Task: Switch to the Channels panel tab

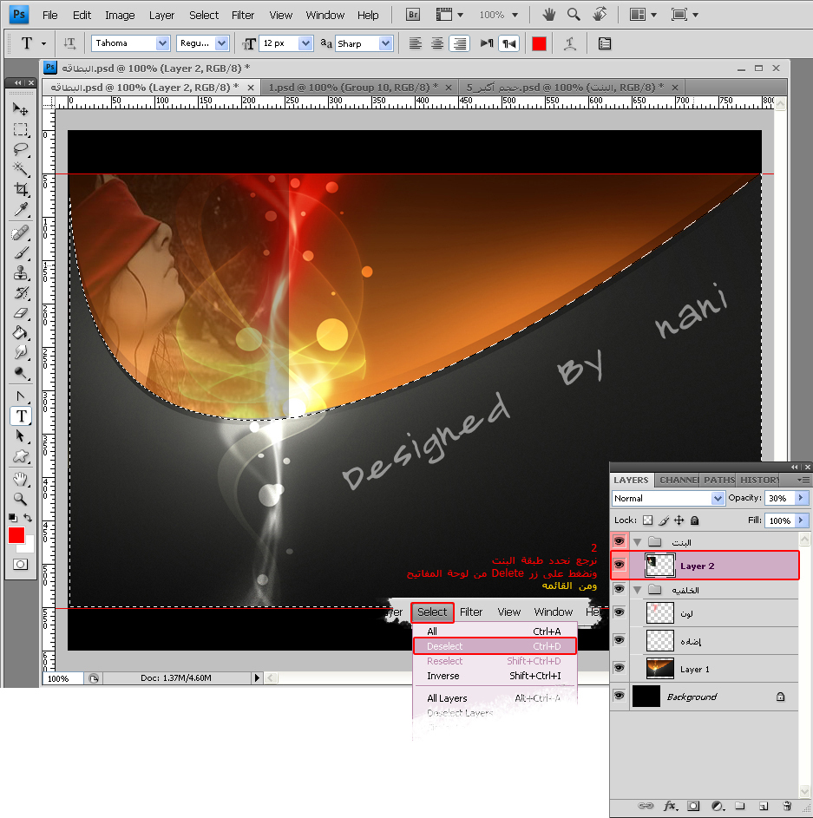Action: point(678,480)
